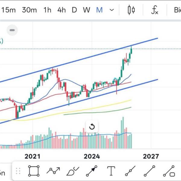
Task: Select the brush drawing tool
Action: 72,171
